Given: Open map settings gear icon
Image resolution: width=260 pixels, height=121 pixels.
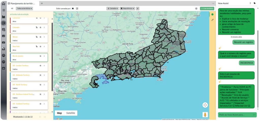Looking at the screenshot, I should click(x=196, y=8).
